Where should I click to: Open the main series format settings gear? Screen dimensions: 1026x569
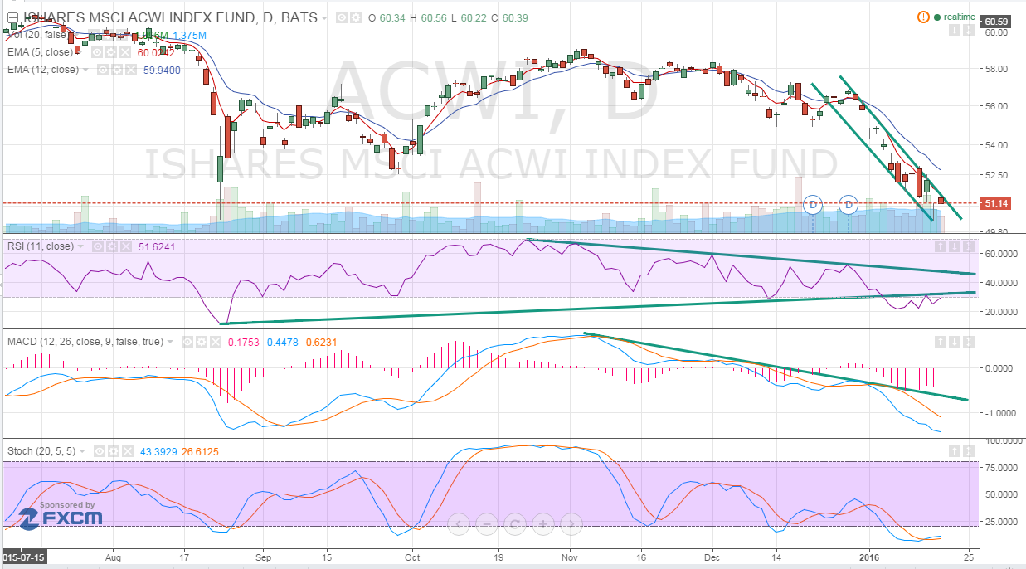point(356,17)
